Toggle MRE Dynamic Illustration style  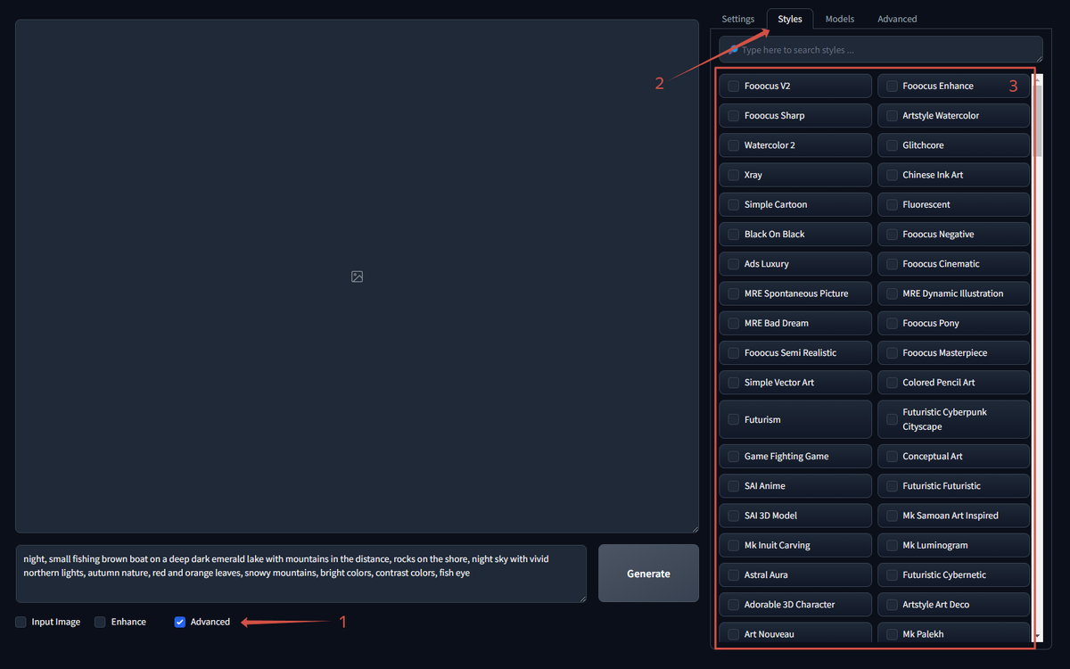pyautogui.click(x=892, y=293)
